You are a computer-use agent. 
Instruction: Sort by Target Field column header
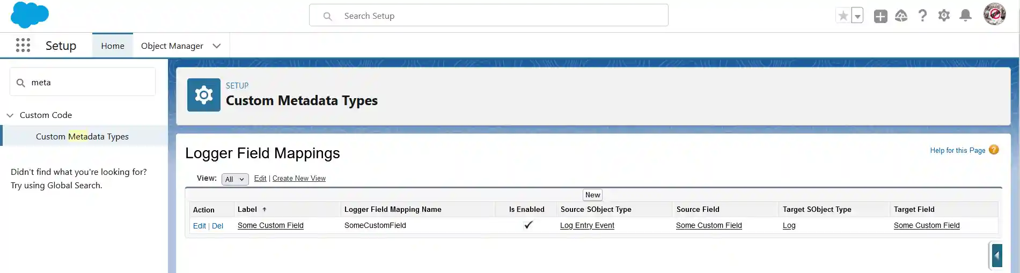(x=914, y=209)
